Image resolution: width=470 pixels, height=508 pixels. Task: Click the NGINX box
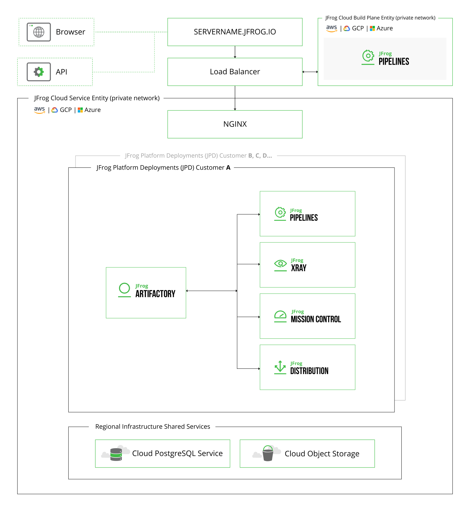[235, 124]
